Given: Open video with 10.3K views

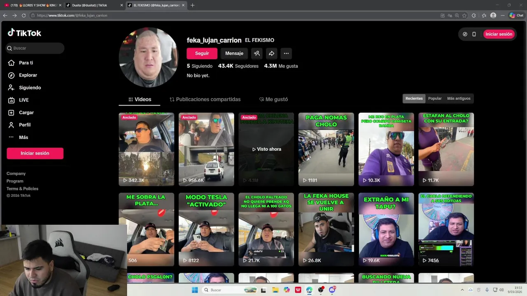Looking at the screenshot, I should coord(386,149).
